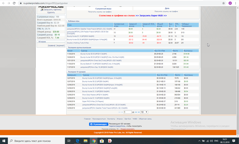Select Сыгранные игры chart tab
239x144 pixels.
click(103, 9)
